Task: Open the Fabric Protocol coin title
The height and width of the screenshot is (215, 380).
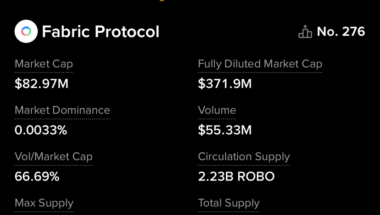Action: (101, 32)
